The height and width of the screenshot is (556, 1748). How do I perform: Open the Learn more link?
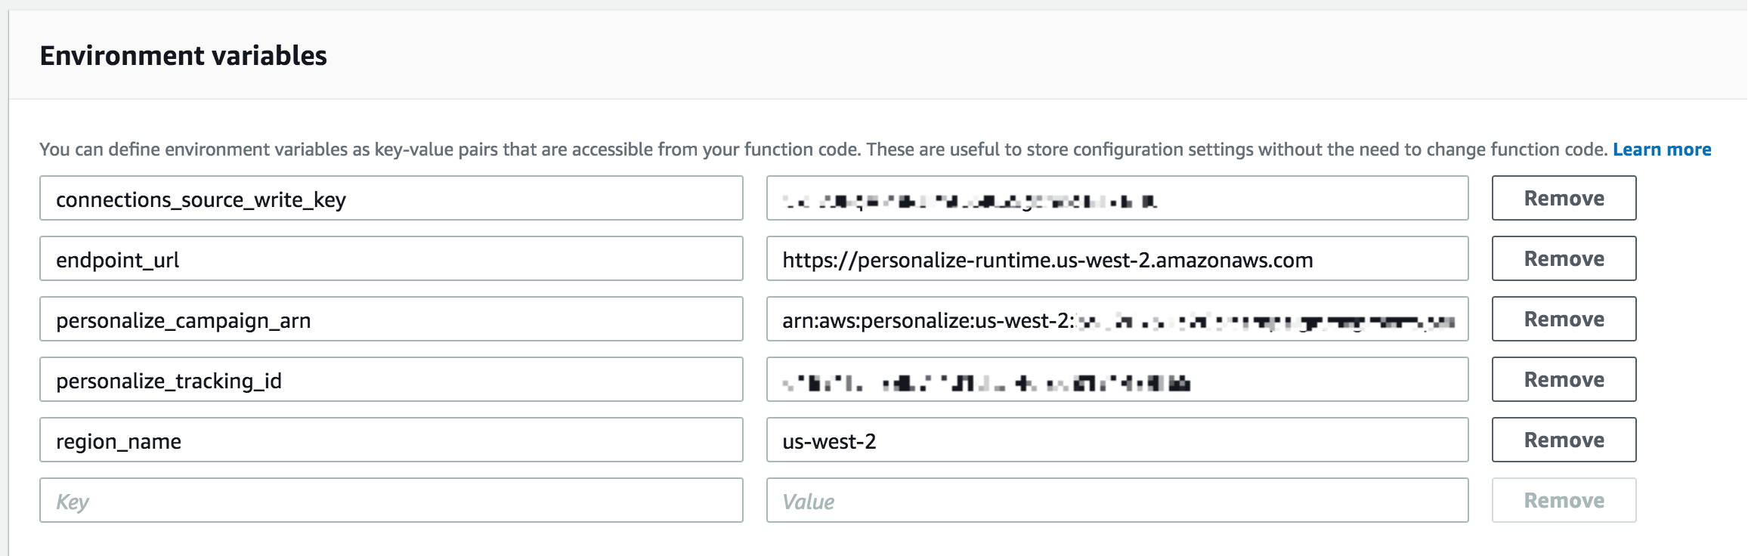(x=1661, y=150)
